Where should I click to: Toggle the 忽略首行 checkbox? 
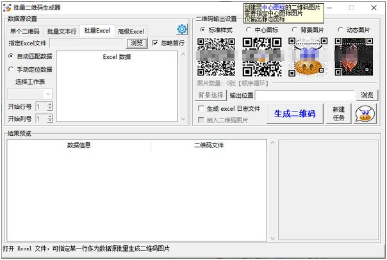coord(155,43)
